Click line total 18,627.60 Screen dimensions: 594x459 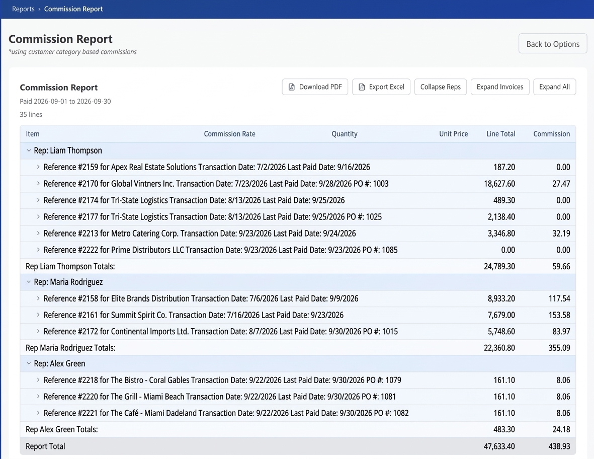[x=499, y=183]
